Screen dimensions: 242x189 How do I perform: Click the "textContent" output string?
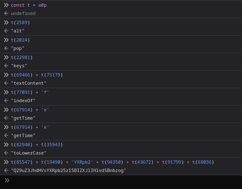(29, 83)
